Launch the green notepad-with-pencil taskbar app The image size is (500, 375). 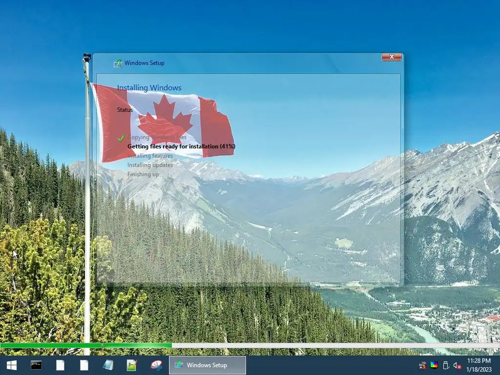[x=132, y=365]
